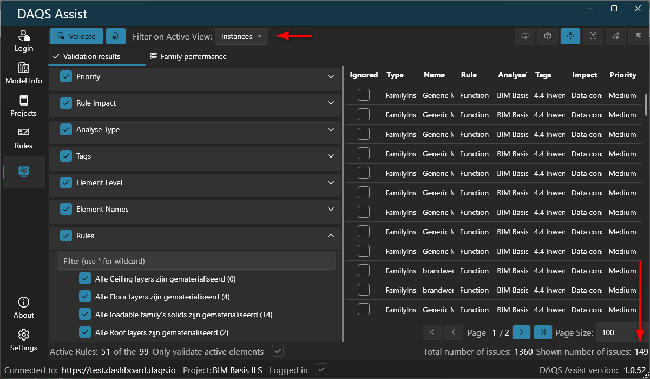The height and width of the screenshot is (379, 650).
Task: Toggle 'Alle Floor layers zijn gematerialiseerd' checkbox
Action: [84, 297]
